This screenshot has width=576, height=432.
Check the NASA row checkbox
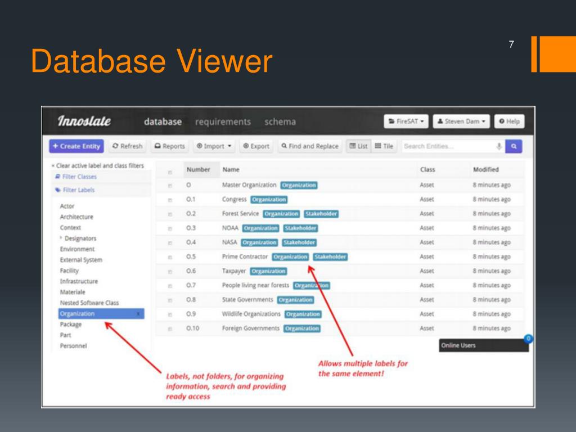point(170,243)
